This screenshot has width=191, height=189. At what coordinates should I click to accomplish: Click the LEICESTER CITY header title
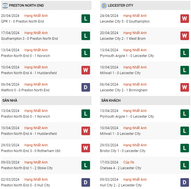(121, 5)
